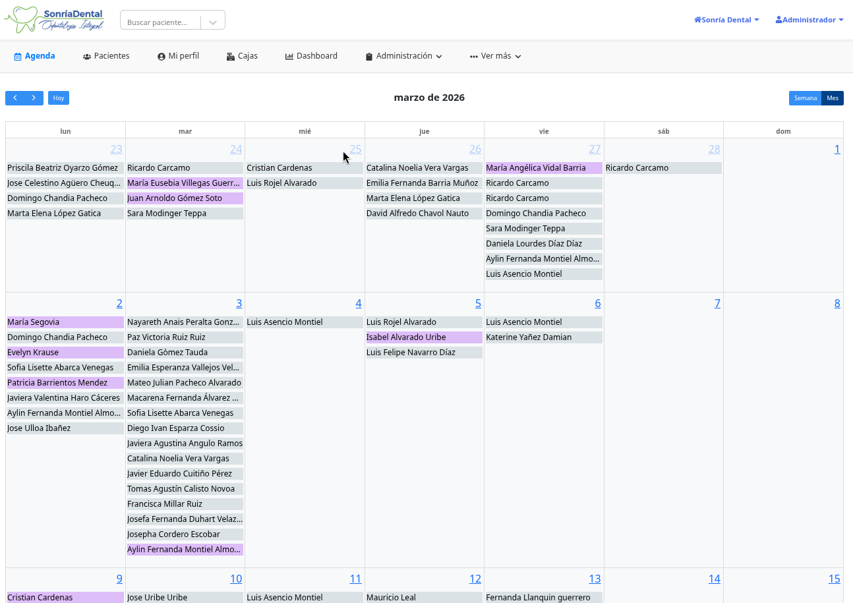Open Katerine Yañez Damian appointment
Viewport: 853px width, 603px height.
click(x=544, y=337)
